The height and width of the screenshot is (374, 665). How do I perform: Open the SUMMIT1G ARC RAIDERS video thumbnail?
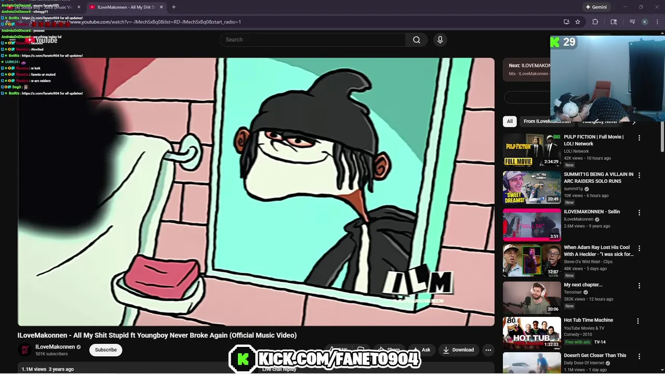(x=531, y=188)
